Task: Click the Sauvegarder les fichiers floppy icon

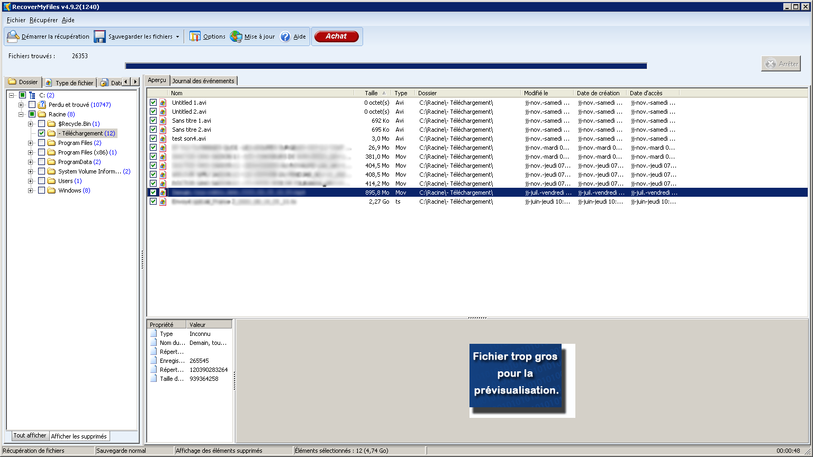Action: [100, 36]
